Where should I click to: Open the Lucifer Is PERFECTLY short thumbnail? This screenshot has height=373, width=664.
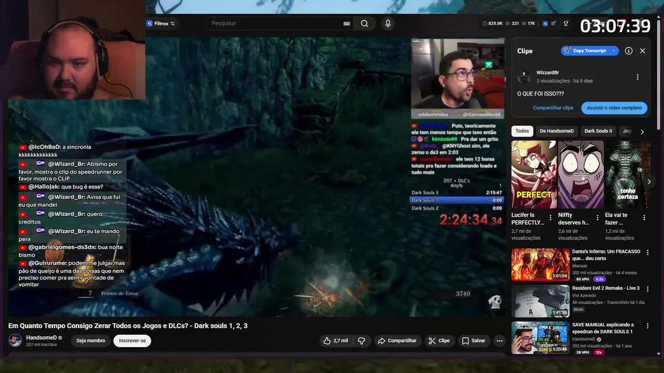pyautogui.click(x=534, y=175)
